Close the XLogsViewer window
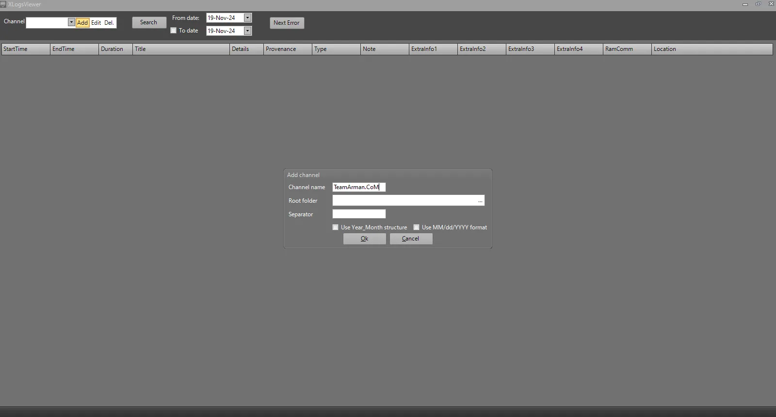The width and height of the screenshot is (776, 417). point(771,4)
